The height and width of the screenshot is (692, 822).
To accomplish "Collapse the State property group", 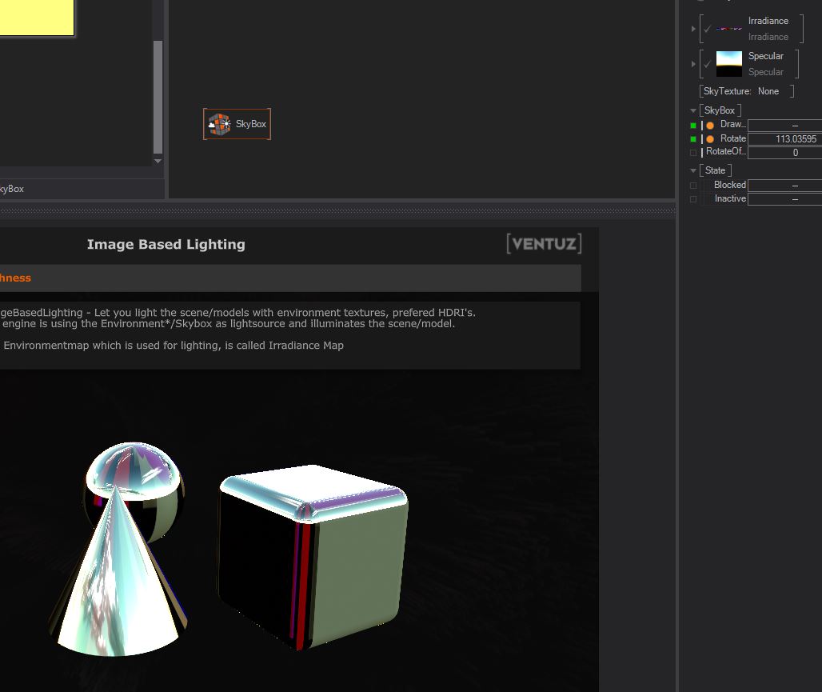I will click(693, 170).
